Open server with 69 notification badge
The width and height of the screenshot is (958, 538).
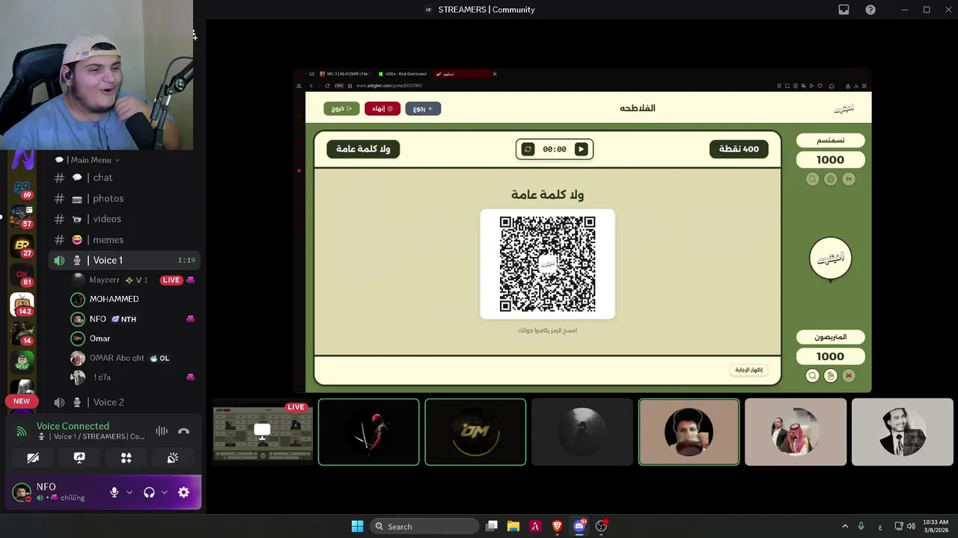pos(22,188)
